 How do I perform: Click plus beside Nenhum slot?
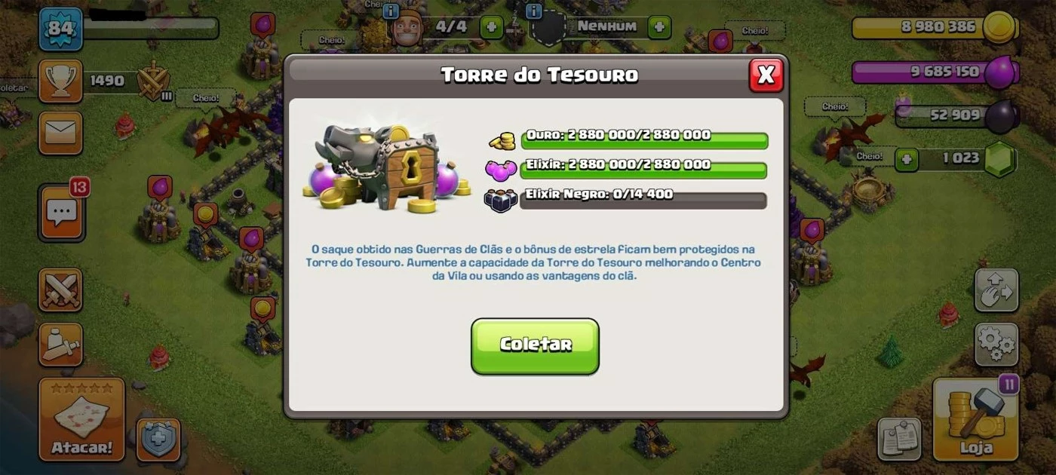coord(659,27)
